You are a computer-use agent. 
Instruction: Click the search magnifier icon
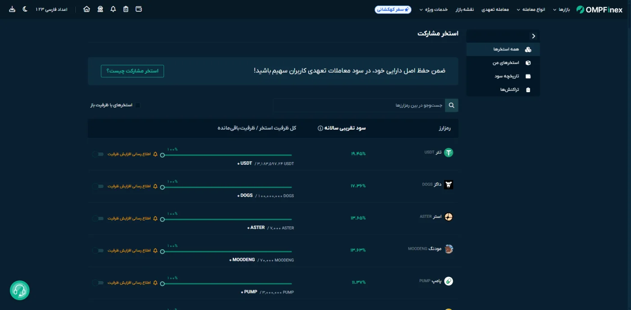pos(452,105)
